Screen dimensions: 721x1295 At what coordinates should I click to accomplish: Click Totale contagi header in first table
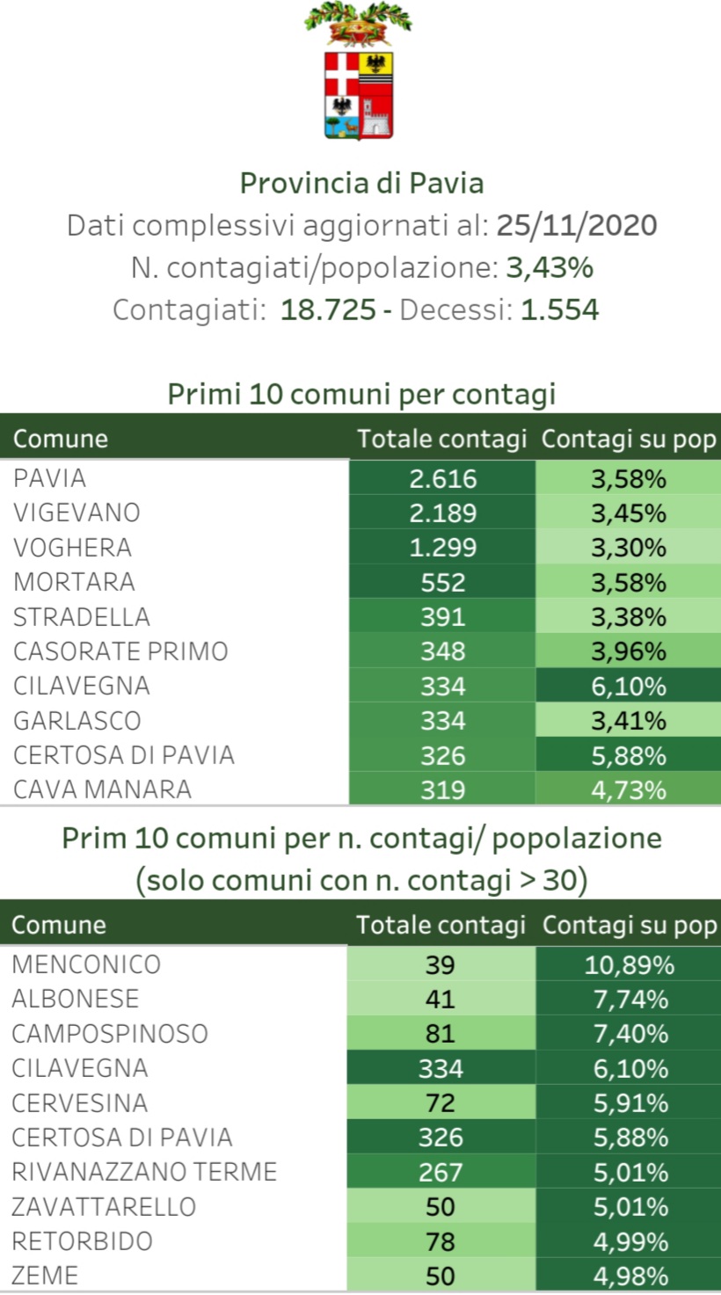[x=442, y=439]
